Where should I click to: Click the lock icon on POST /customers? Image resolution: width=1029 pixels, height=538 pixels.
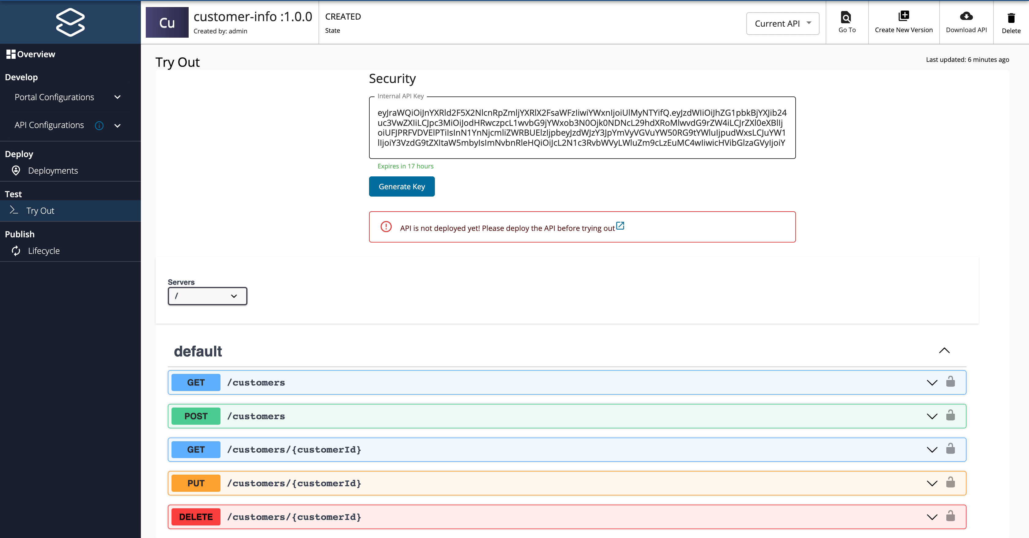click(950, 416)
